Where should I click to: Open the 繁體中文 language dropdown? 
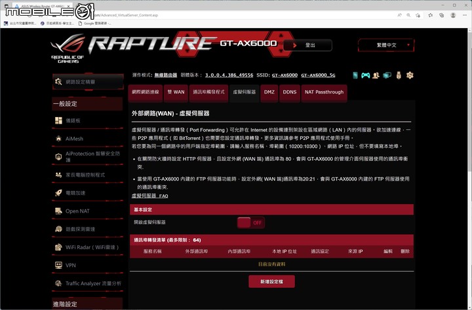click(386, 45)
